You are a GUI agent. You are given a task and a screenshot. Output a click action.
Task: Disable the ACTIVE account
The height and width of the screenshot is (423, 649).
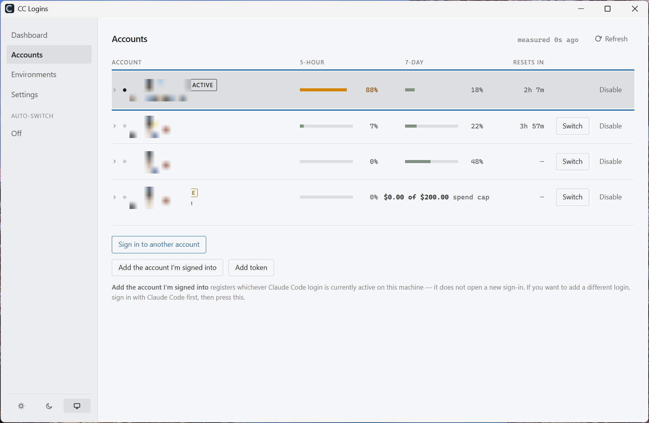pyautogui.click(x=610, y=90)
